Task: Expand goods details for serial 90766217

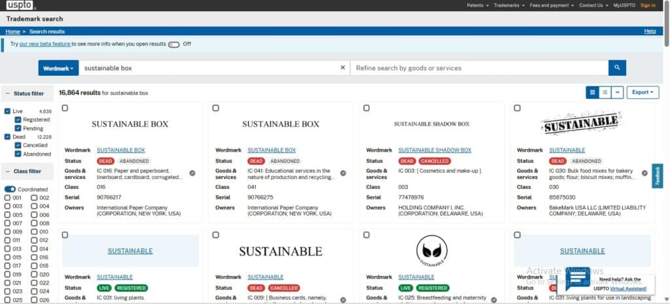Action: coord(192,173)
